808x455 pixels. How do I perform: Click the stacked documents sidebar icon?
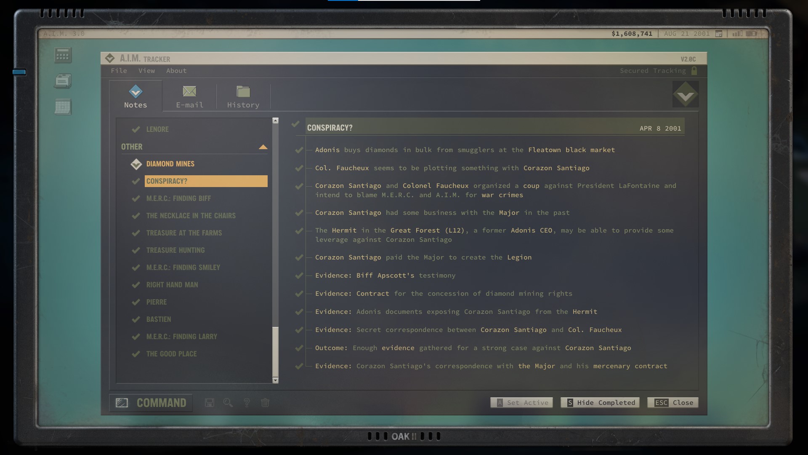[x=63, y=81]
